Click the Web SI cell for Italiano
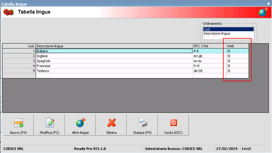 [x=238, y=51]
